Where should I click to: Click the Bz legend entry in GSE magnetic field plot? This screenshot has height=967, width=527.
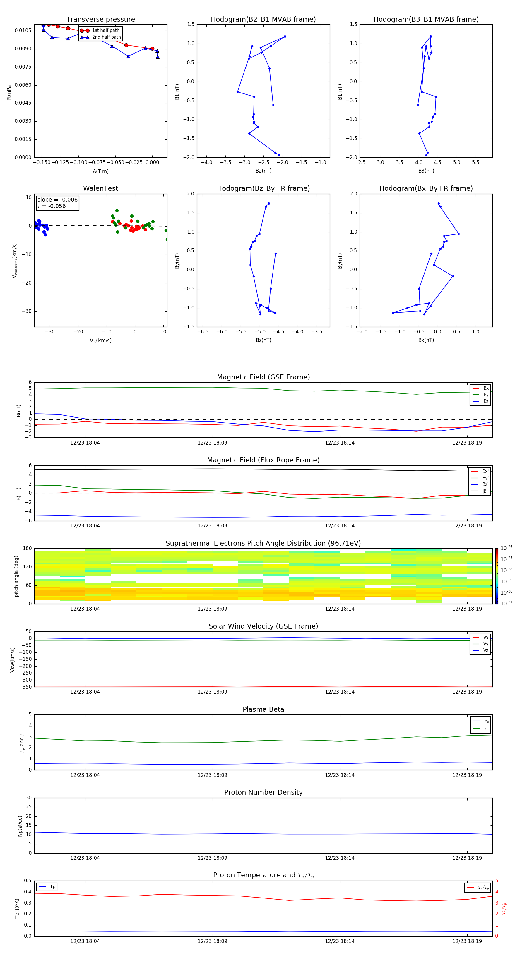[480, 401]
